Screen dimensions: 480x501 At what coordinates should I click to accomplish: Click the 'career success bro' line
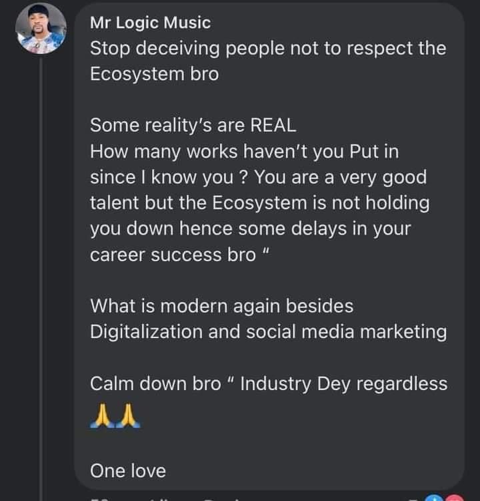(x=179, y=255)
